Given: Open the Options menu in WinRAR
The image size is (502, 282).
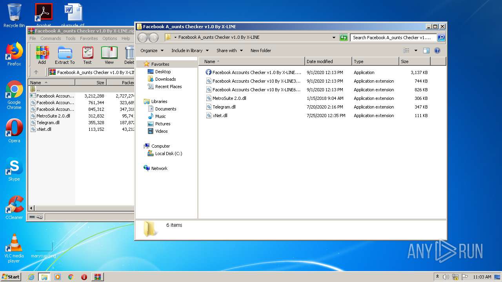Looking at the screenshot, I should tap(110, 38).
